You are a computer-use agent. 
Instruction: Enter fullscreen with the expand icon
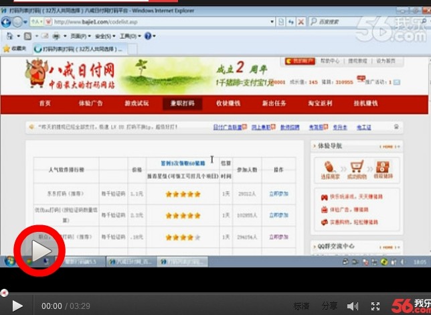click(x=375, y=306)
